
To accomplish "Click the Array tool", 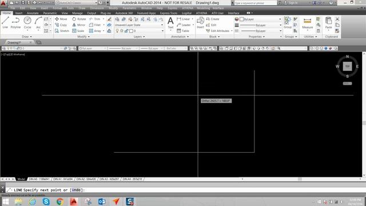I will coord(95,31).
